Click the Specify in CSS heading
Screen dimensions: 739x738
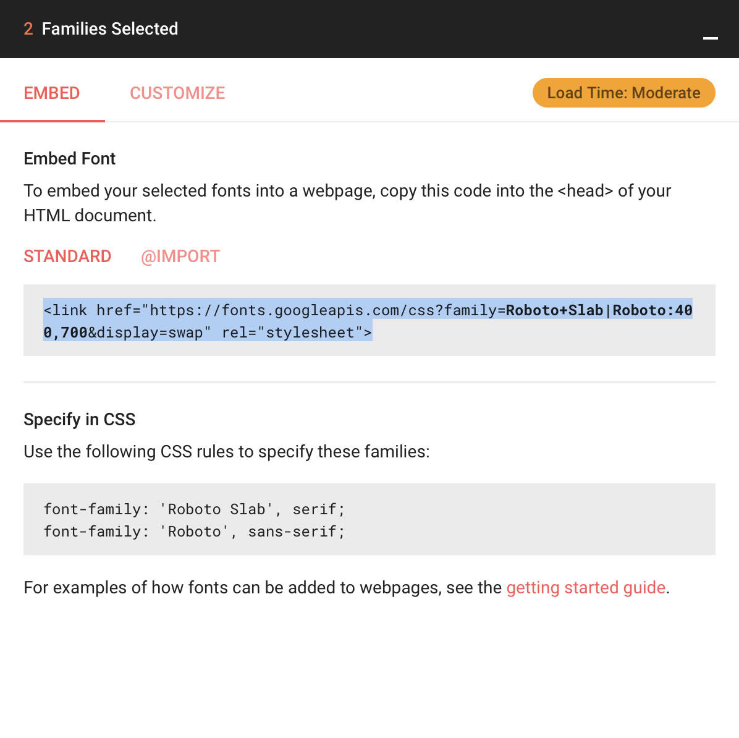coord(79,419)
